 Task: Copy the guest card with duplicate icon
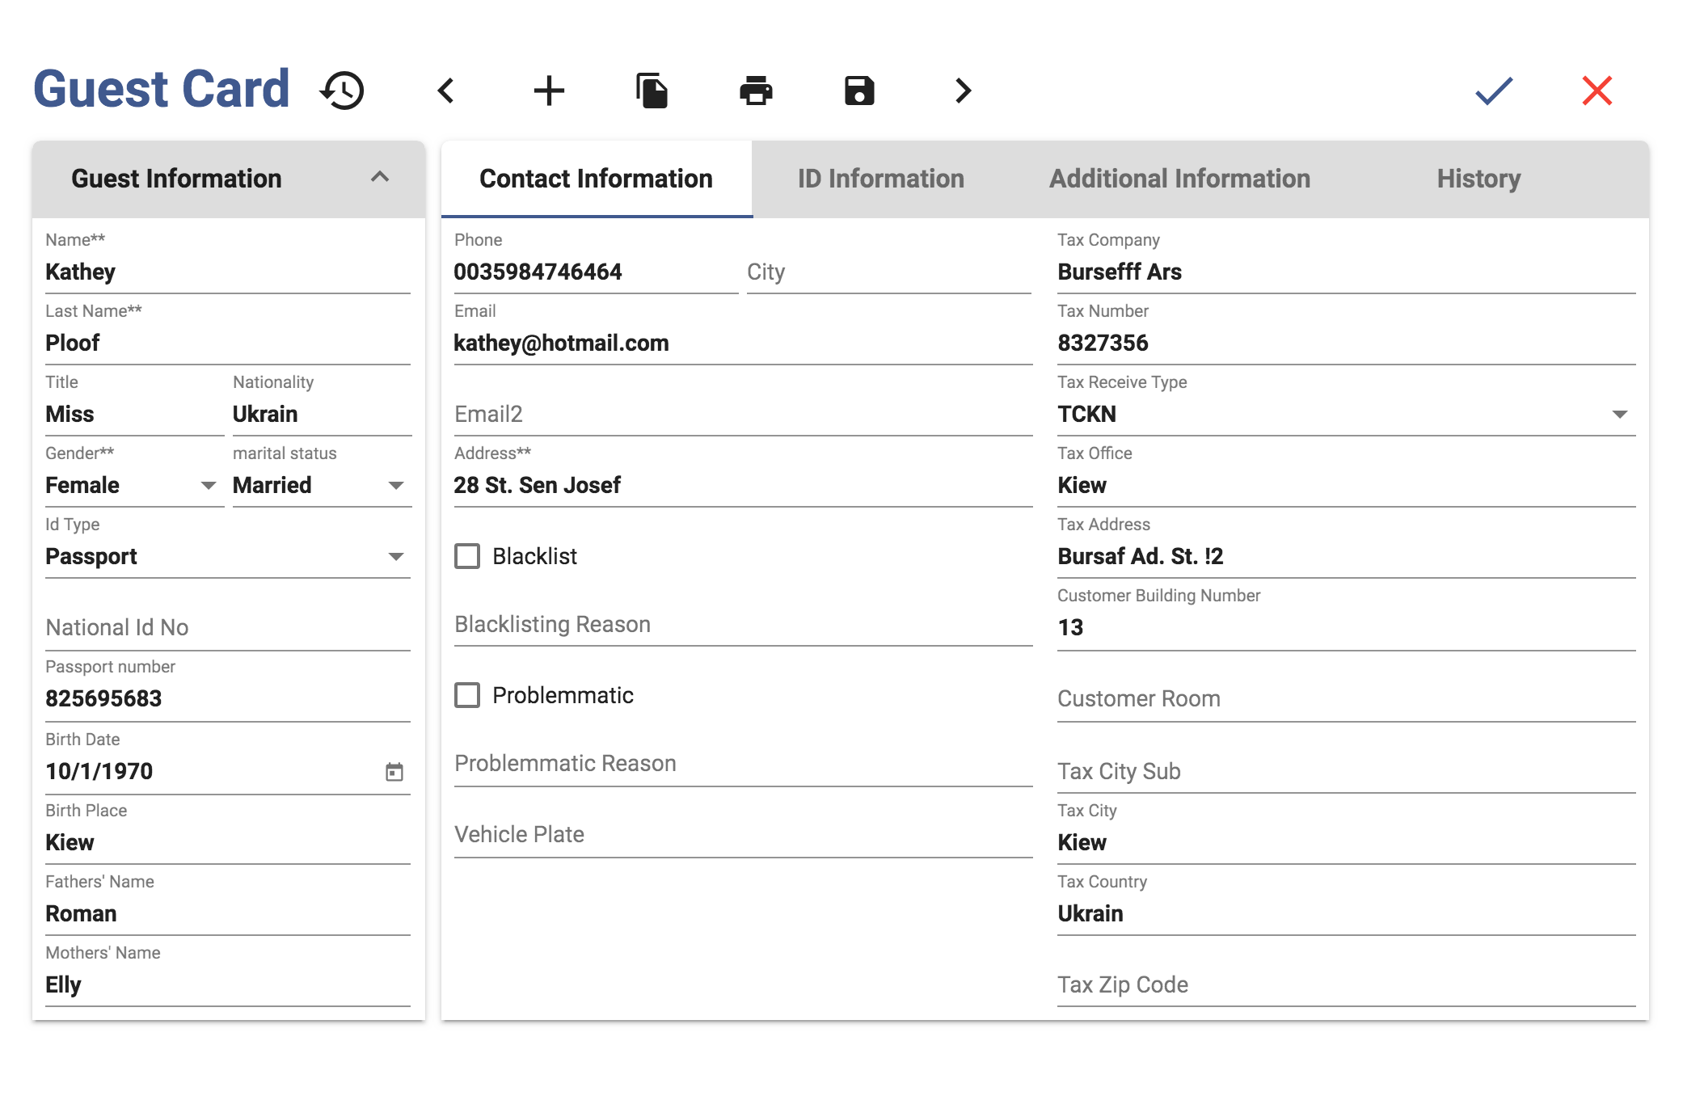pos(652,91)
